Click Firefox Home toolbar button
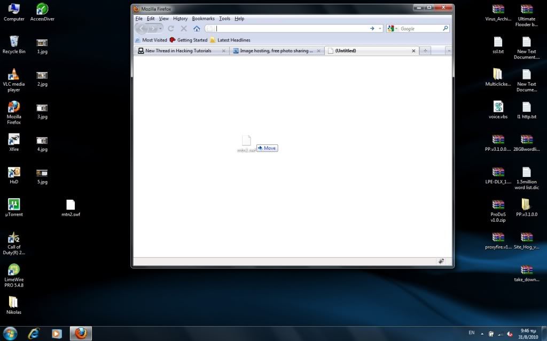 (x=197, y=29)
